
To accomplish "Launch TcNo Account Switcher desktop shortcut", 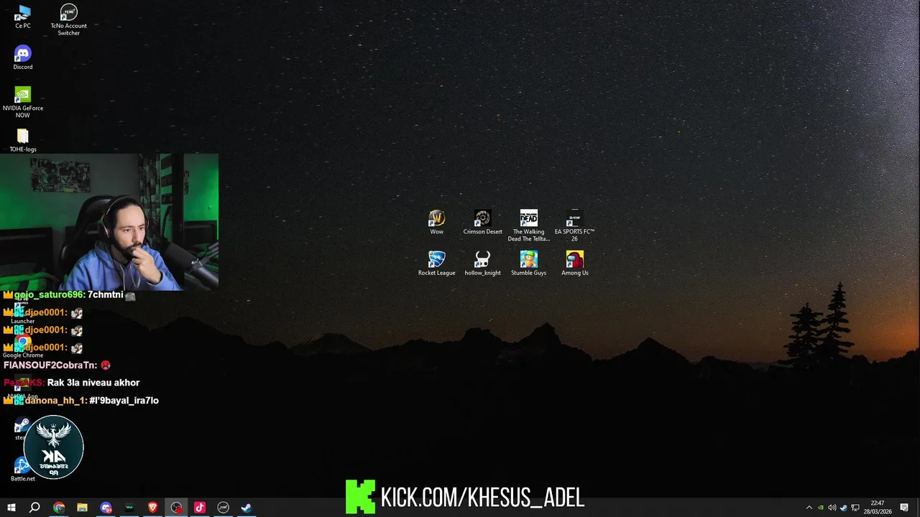I will pos(68,19).
